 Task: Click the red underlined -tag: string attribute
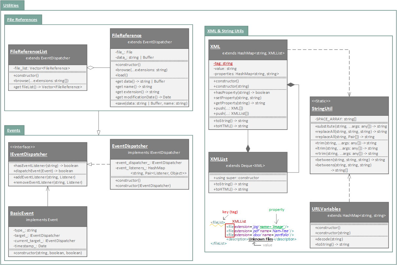(x=223, y=63)
